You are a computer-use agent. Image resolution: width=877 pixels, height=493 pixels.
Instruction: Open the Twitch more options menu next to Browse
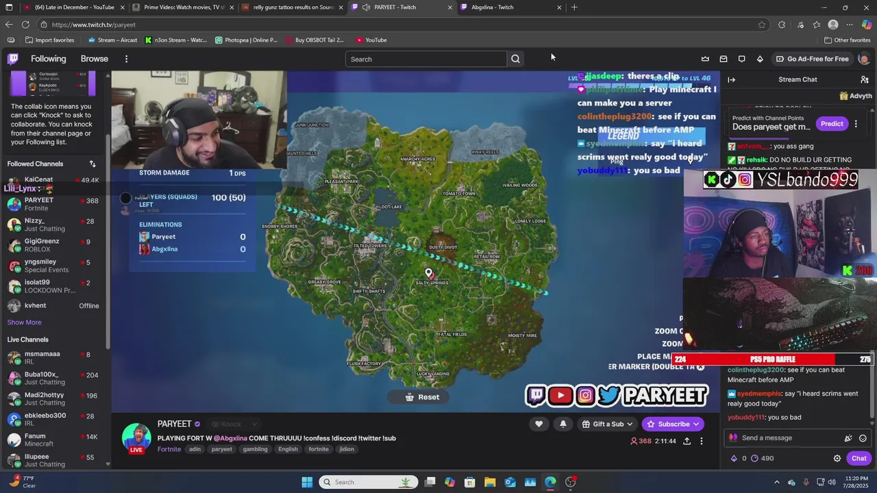pyautogui.click(x=126, y=59)
